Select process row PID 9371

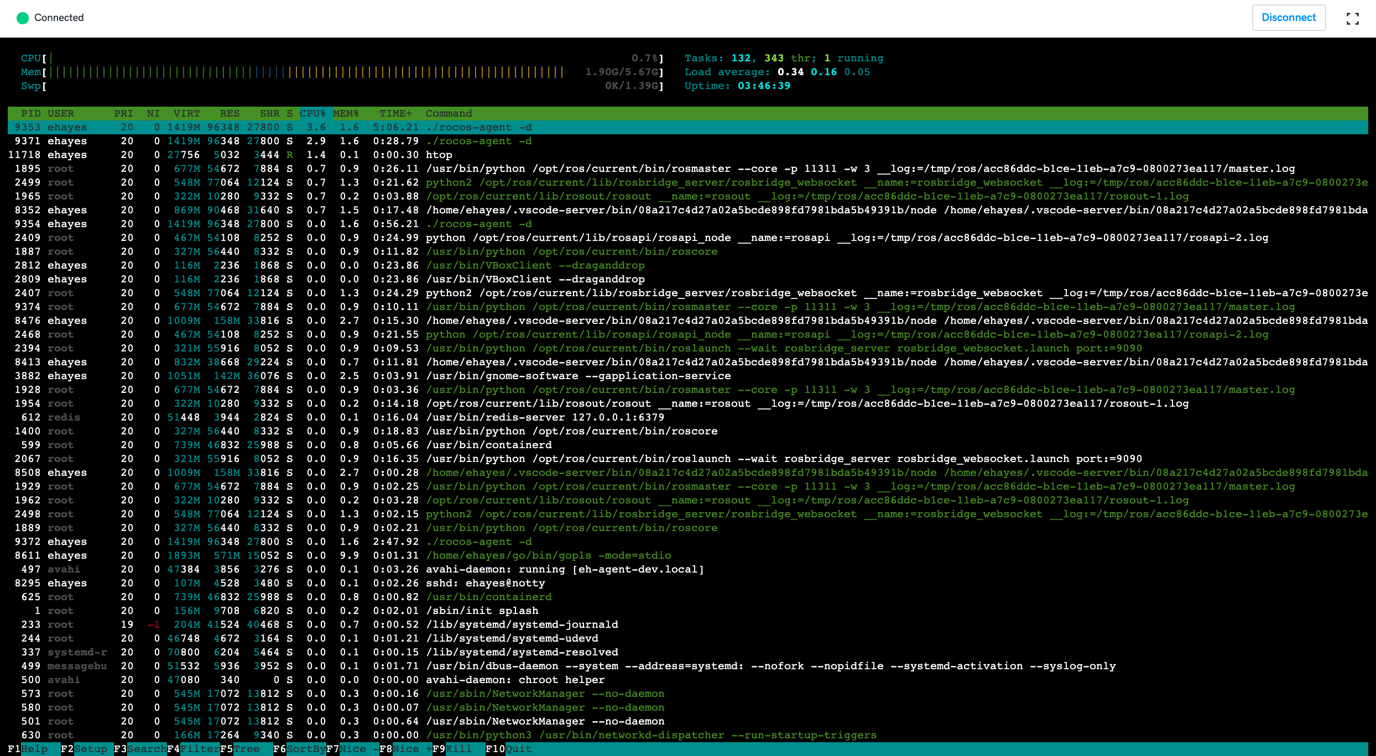tap(687, 141)
